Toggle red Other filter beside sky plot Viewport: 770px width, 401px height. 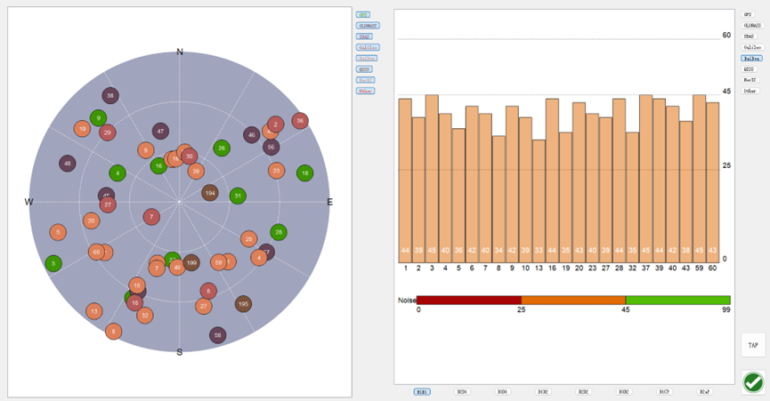click(365, 92)
